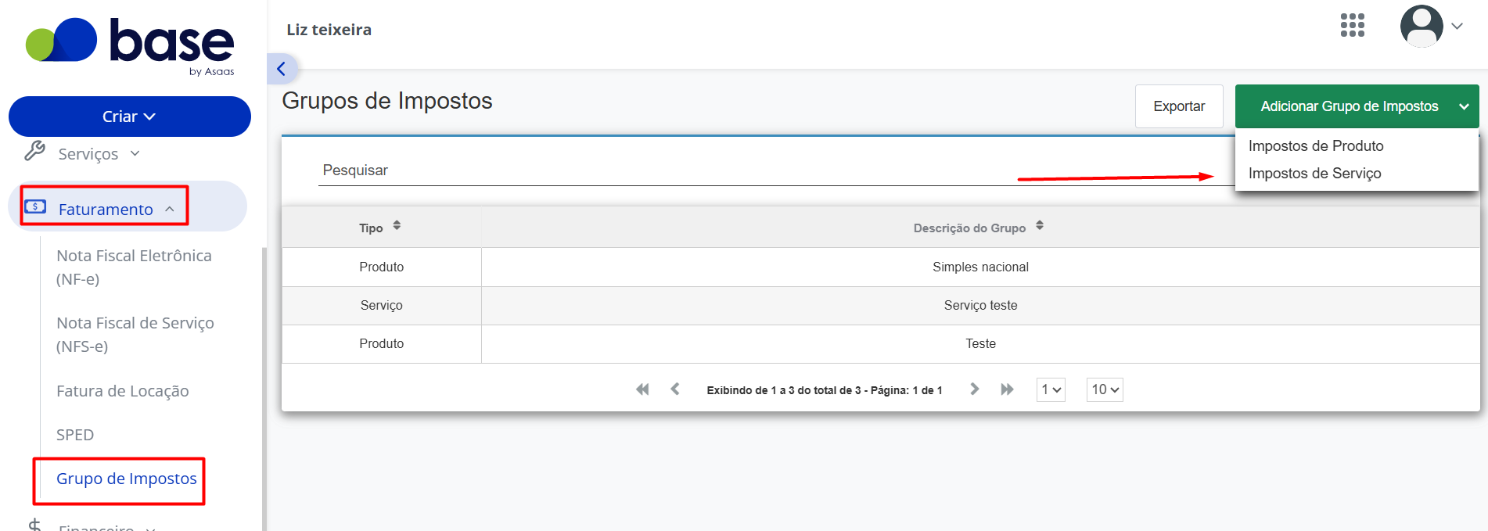Go to the first page icon
The width and height of the screenshot is (1488, 531).
pos(642,389)
